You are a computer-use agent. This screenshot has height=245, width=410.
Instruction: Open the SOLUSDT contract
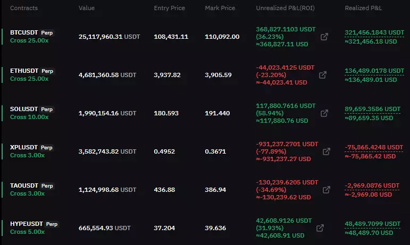23,109
